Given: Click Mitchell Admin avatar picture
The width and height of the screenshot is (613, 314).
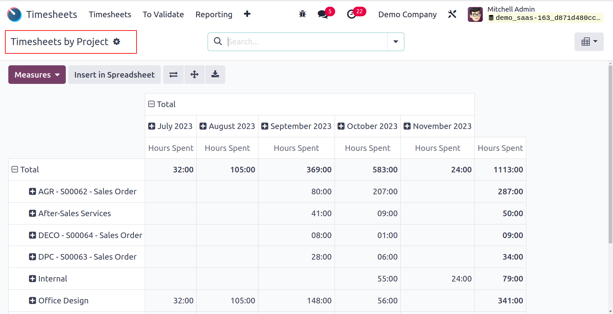Looking at the screenshot, I should point(475,15).
